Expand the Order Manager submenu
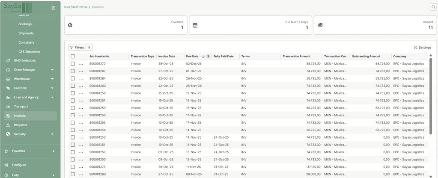The width and height of the screenshot is (438, 178). [52, 70]
